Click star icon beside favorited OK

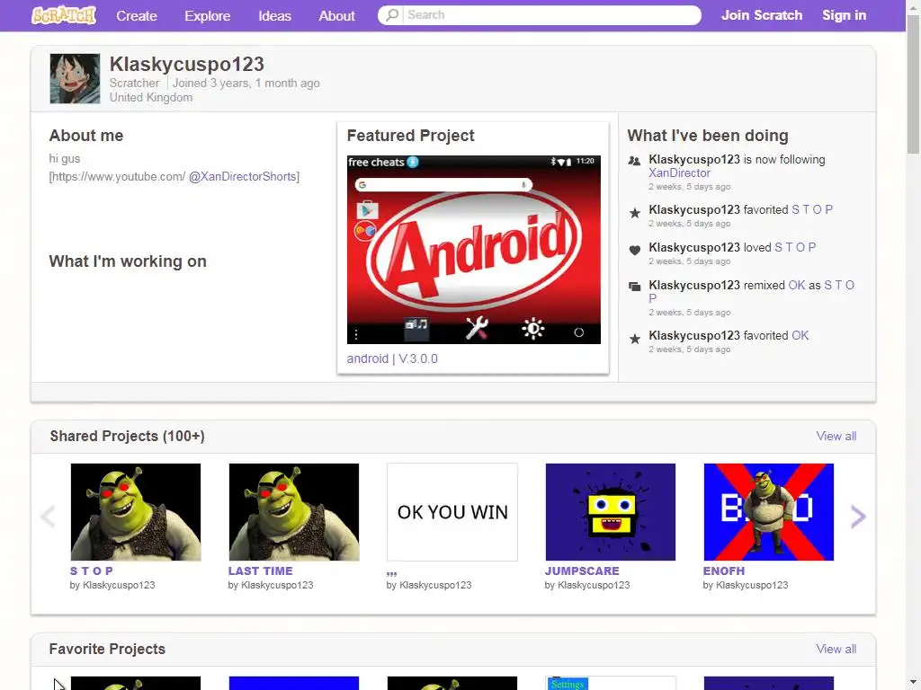[634, 339]
